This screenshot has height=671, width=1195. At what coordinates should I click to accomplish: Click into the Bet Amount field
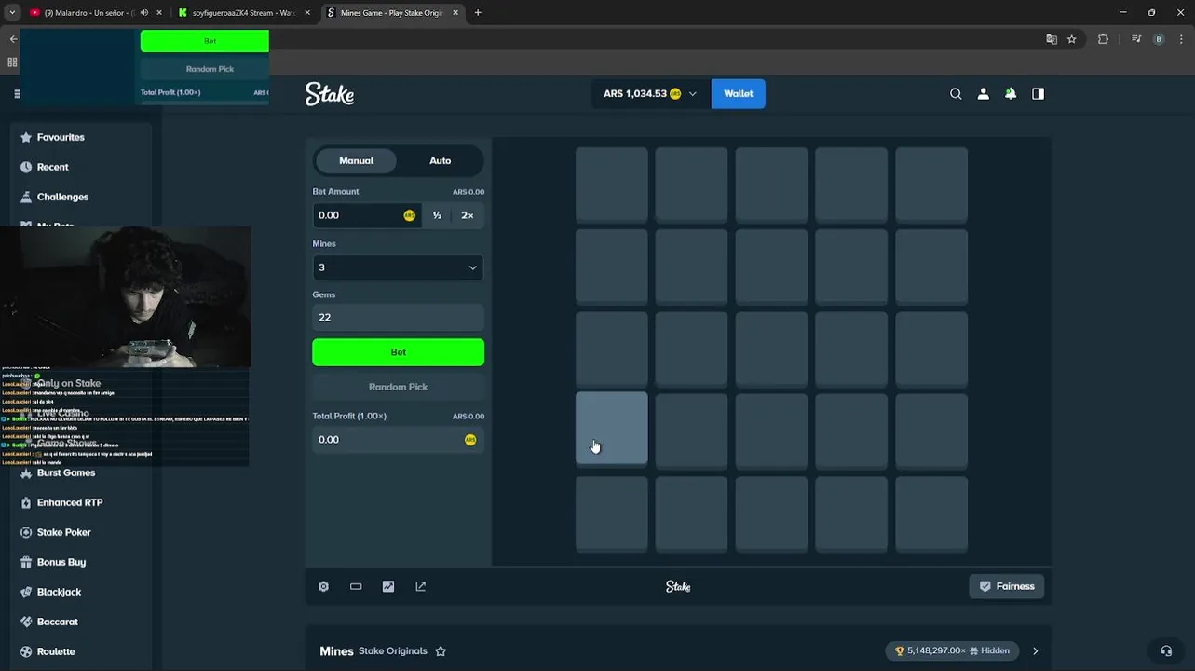click(x=366, y=215)
